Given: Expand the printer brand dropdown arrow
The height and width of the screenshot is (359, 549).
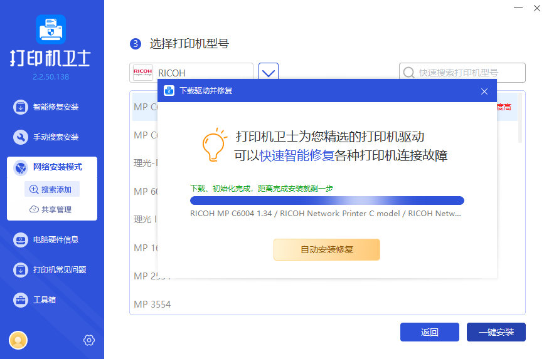Looking at the screenshot, I should pyautogui.click(x=269, y=71).
